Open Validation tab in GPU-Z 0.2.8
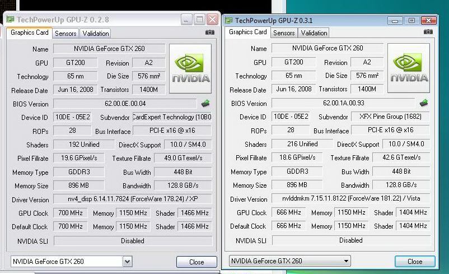The image size is (449, 274). pyautogui.click(x=96, y=34)
